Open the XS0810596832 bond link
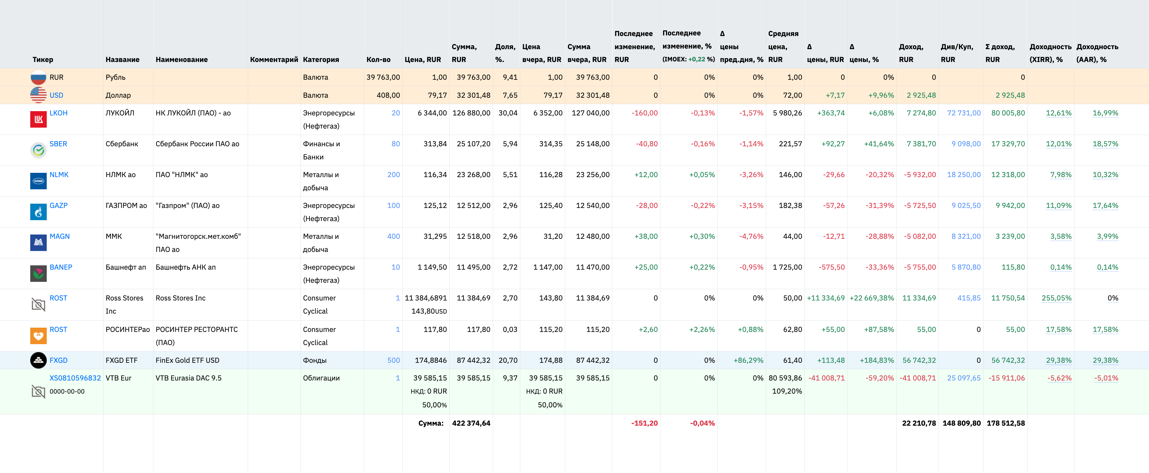Image resolution: width=1149 pixels, height=473 pixels. pyautogui.click(x=75, y=378)
